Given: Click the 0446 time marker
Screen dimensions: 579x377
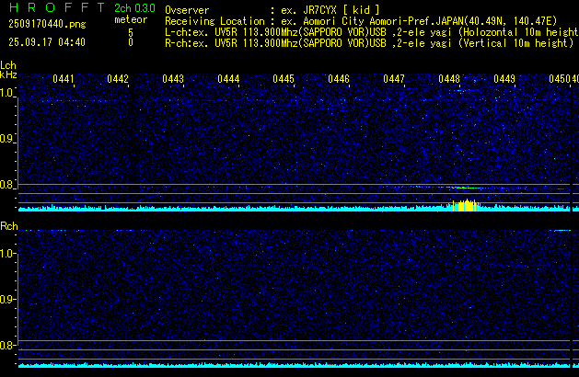Looking at the screenshot, I should tap(339, 79).
